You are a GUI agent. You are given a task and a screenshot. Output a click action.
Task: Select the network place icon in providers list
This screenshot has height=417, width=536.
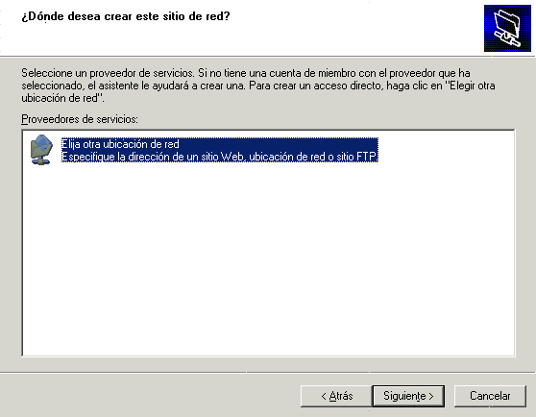coord(41,150)
